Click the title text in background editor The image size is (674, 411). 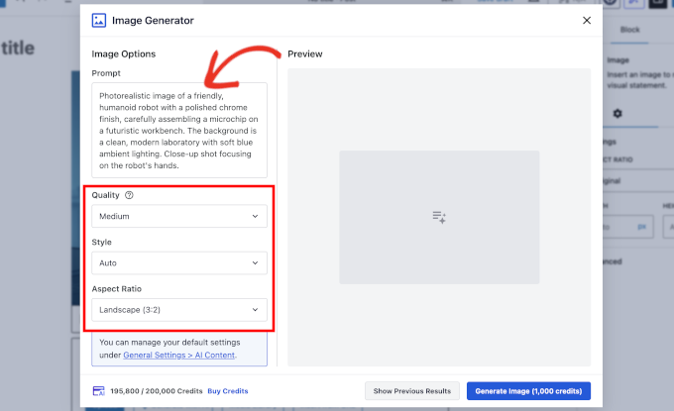click(18, 48)
